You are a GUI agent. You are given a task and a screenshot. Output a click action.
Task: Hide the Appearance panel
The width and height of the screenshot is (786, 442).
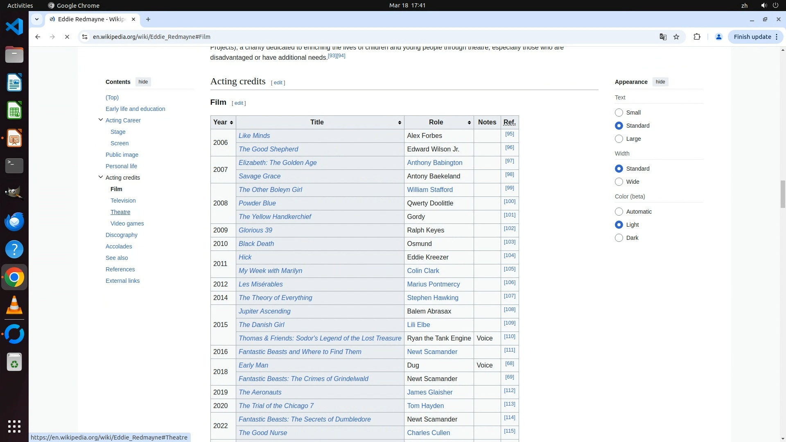coord(660,82)
